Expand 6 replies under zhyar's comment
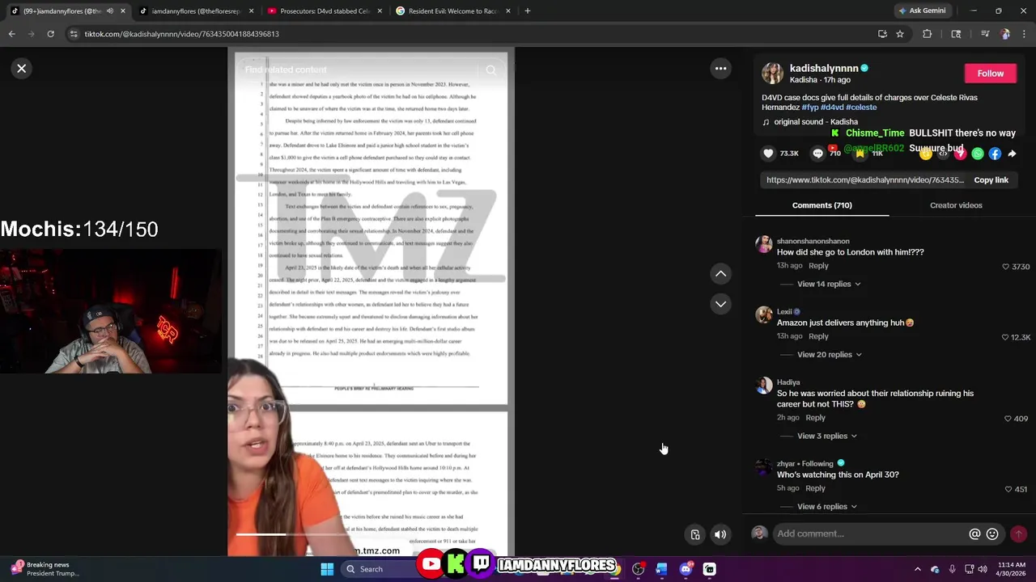The width and height of the screenshot is (1036, 582). coord(827,507)
